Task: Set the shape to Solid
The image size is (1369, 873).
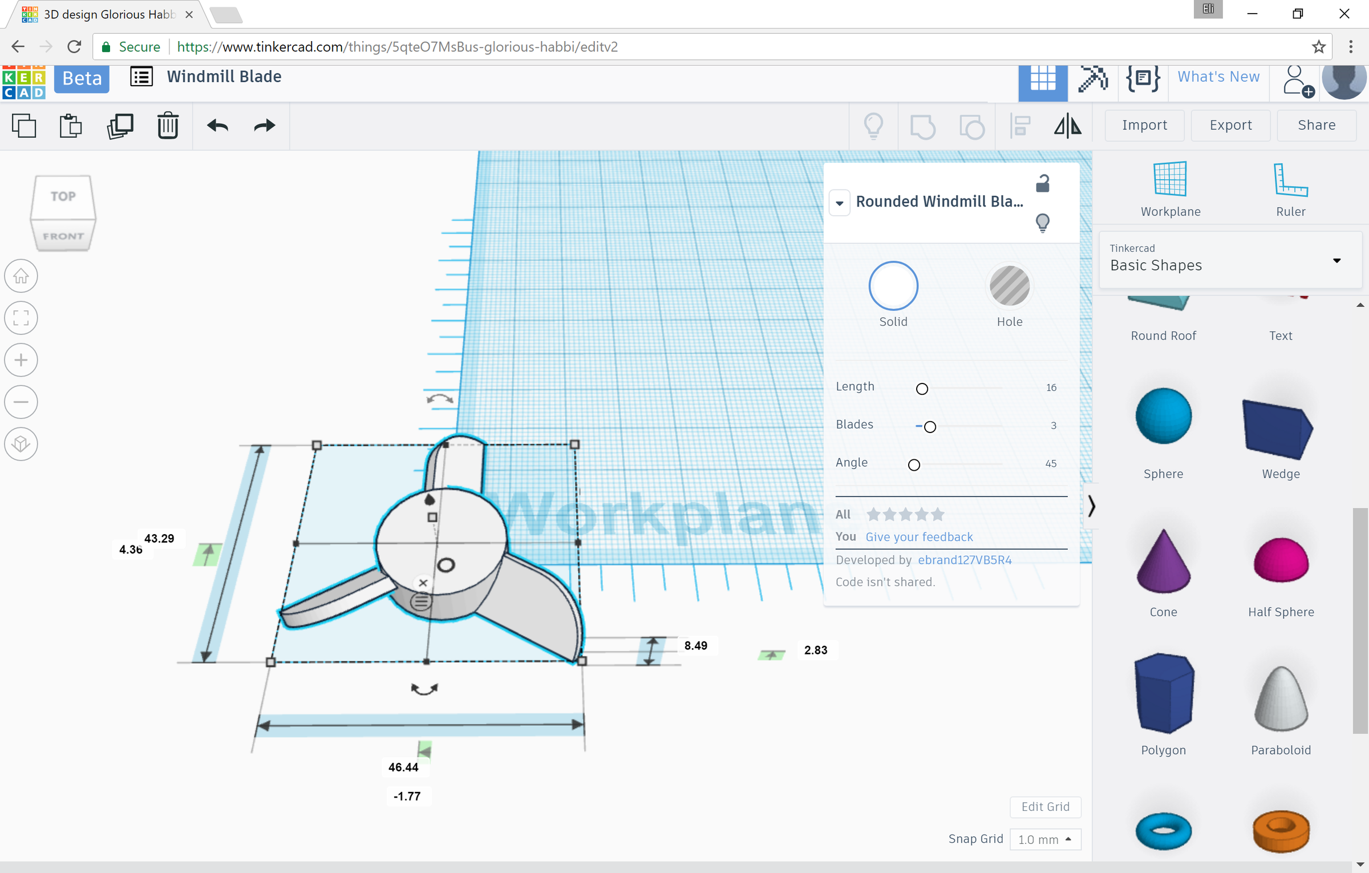Action: pos(893,286)
